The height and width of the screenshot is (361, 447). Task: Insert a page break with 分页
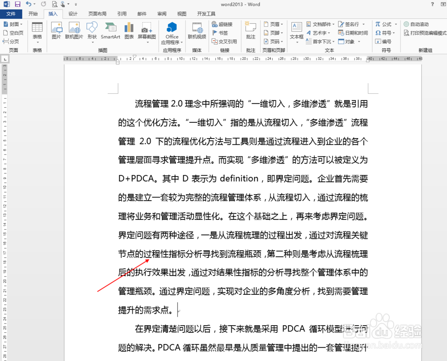point(11,42)
